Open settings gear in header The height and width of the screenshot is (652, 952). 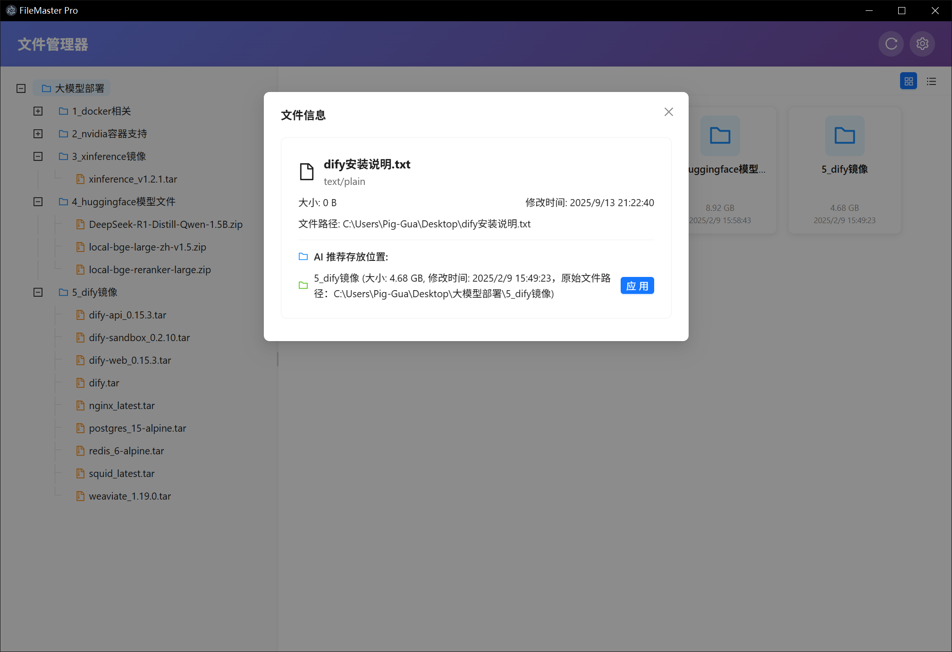pos(922,44)
